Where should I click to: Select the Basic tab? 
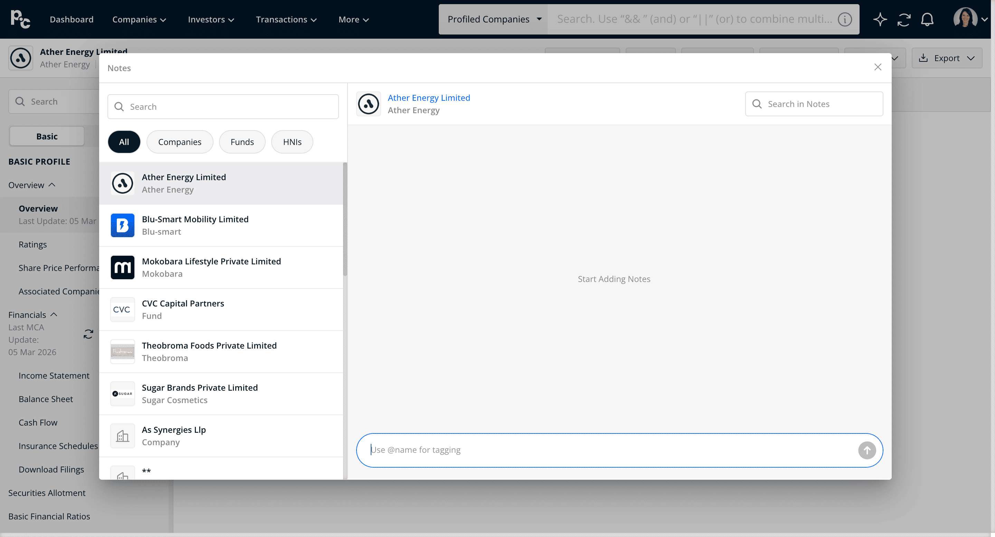47,136
